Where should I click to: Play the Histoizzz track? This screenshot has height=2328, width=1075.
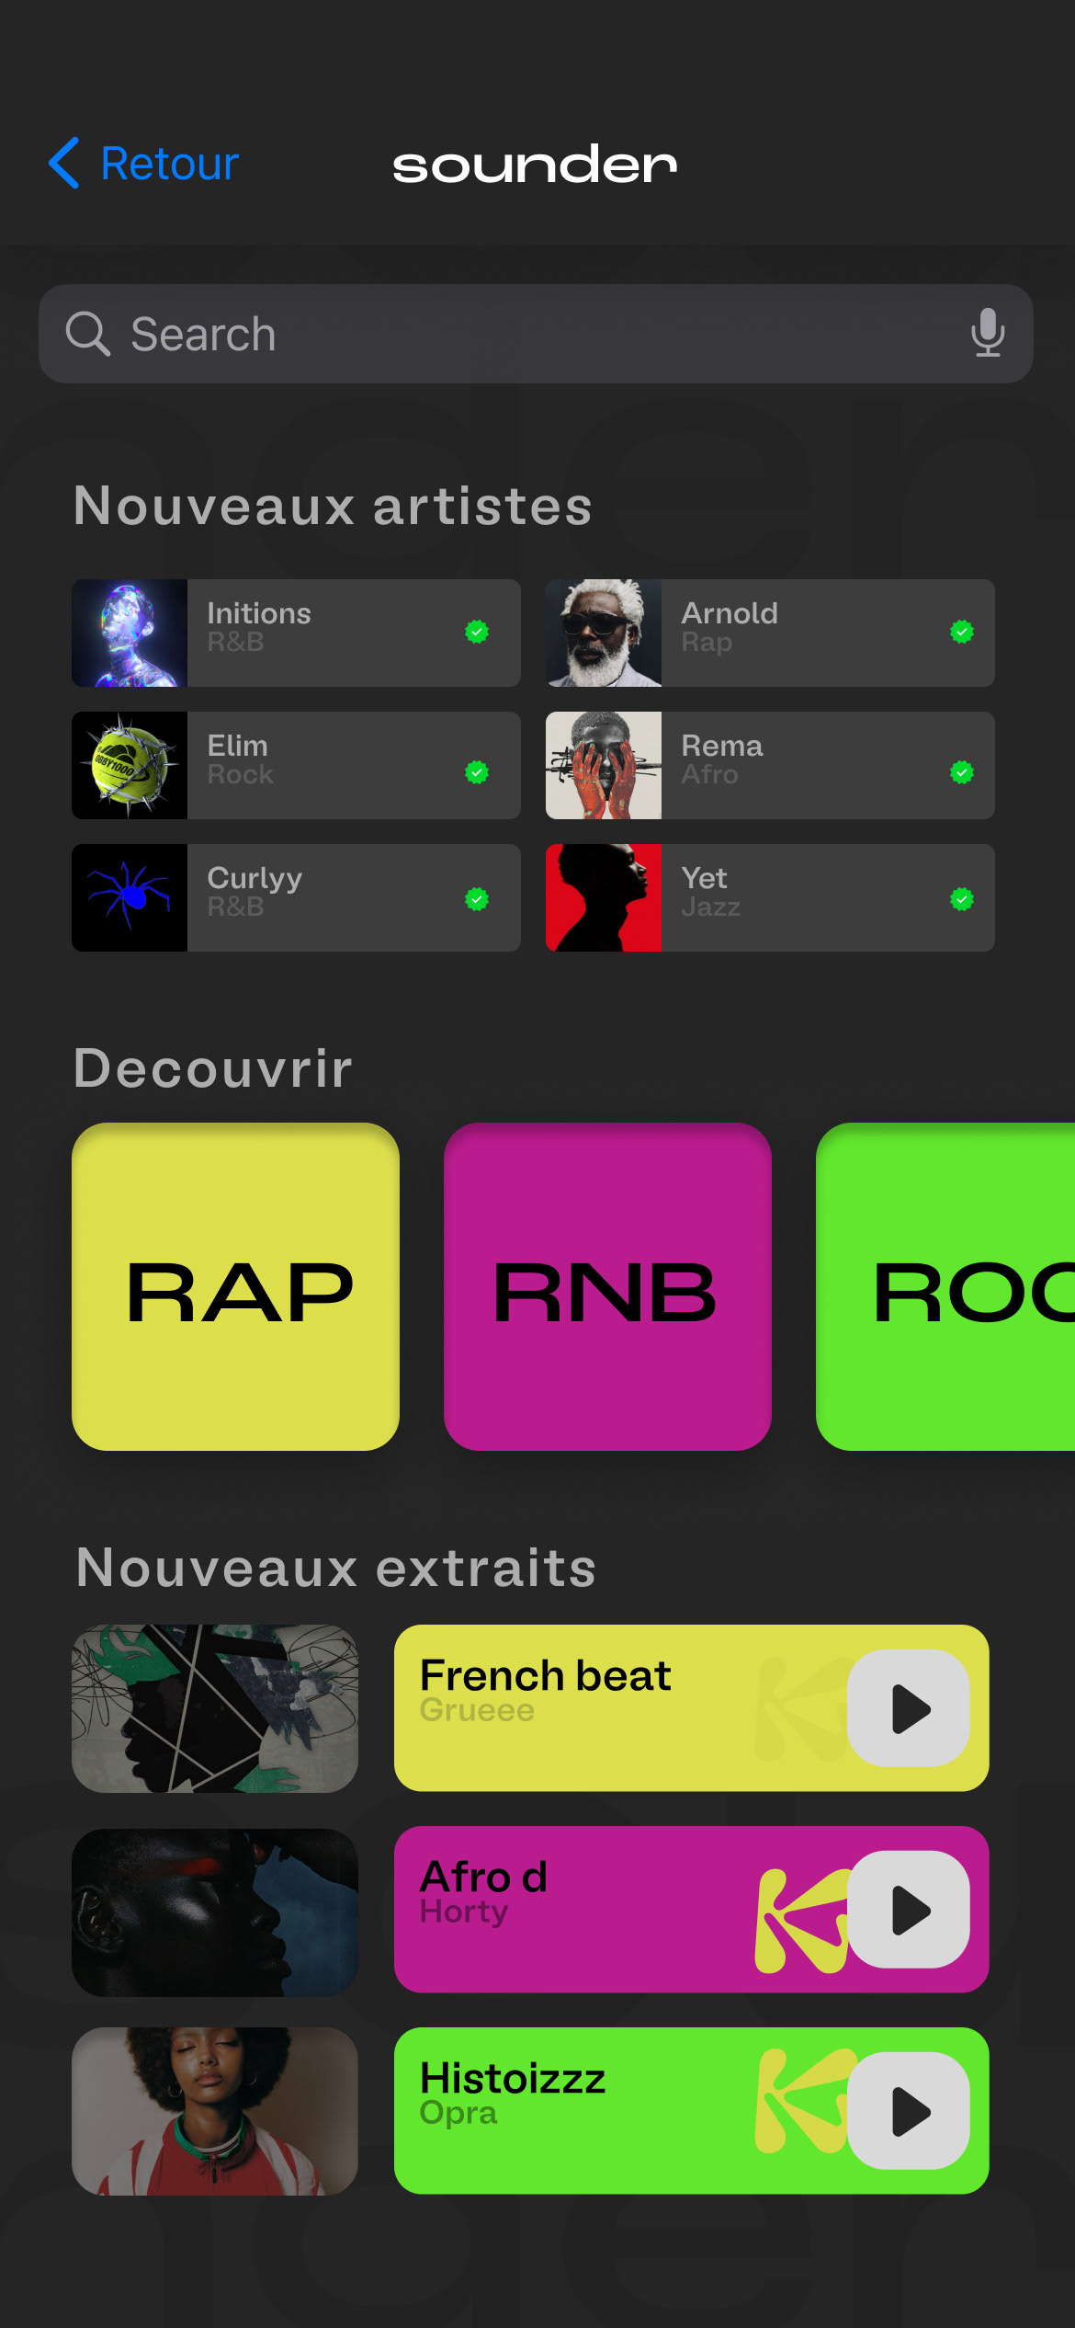click(x=908, y=2111)
